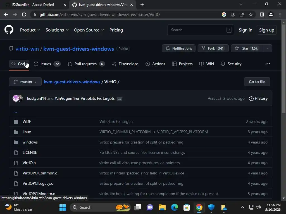286x214 pixels.
Task: Open the Wiki tab
Action: coord(206,64)
